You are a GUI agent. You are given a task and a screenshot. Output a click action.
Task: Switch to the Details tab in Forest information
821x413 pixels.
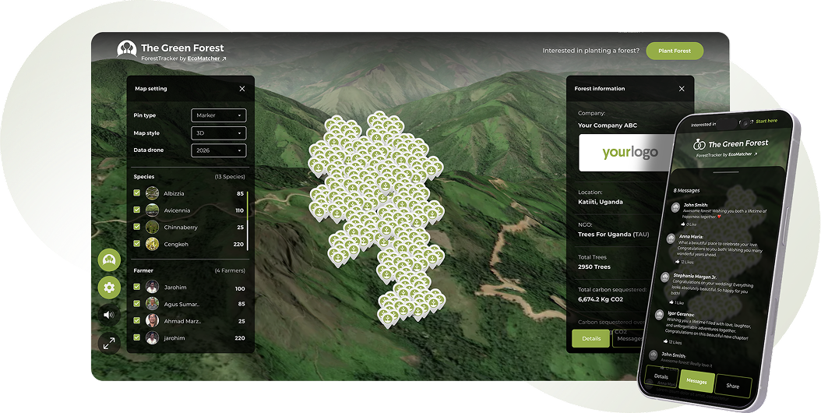(x=591, y=338)
